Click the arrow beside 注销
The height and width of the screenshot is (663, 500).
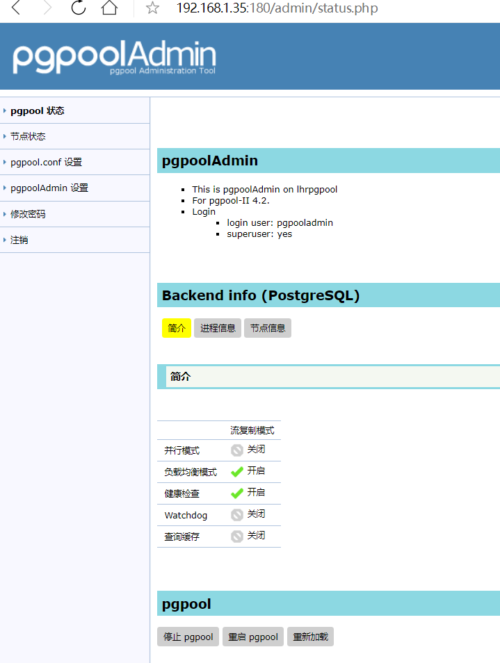point(5,240)
